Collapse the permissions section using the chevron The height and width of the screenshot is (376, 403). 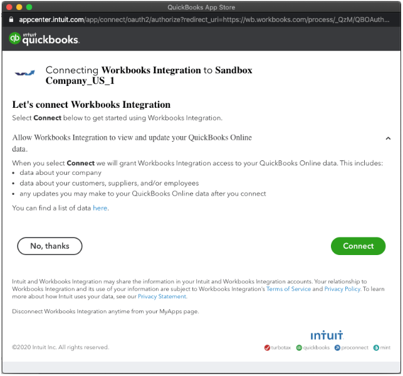(x=388, y=138)
